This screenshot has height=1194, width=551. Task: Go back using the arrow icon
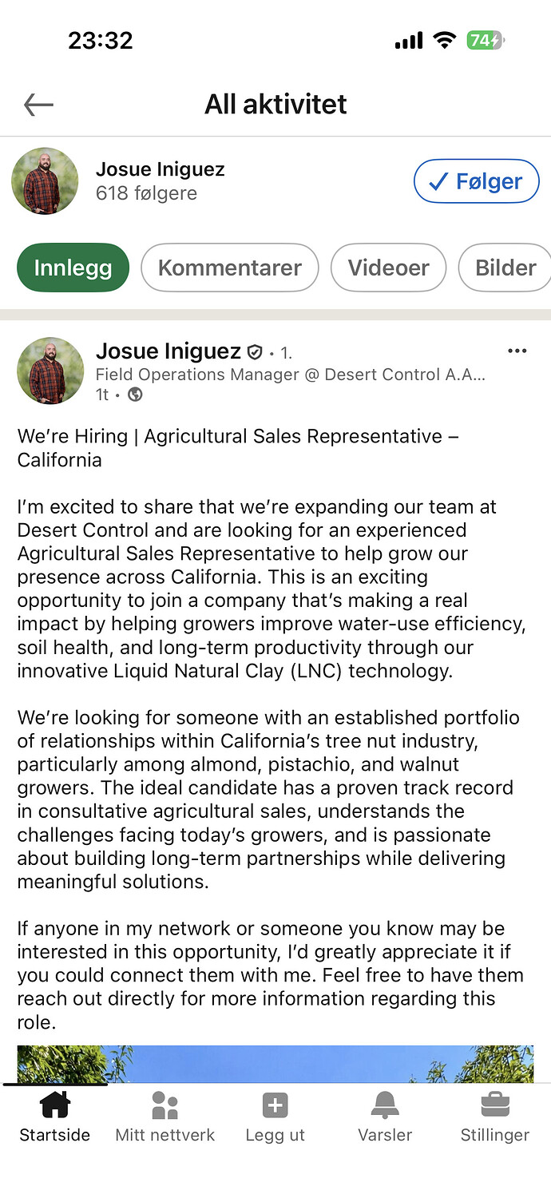[38, 104]
